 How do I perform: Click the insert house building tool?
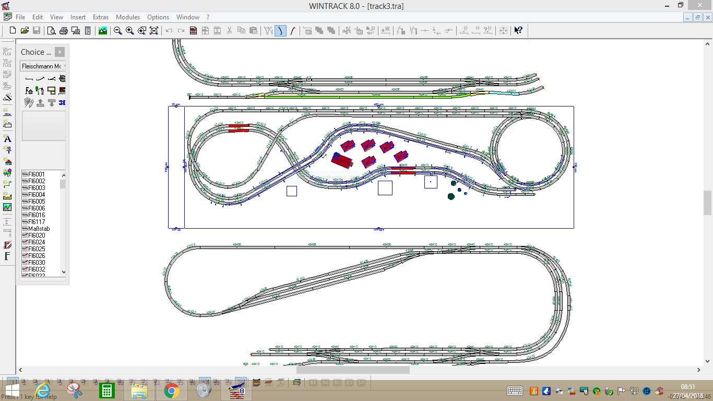pyautogui.click(x=7, y=162)
